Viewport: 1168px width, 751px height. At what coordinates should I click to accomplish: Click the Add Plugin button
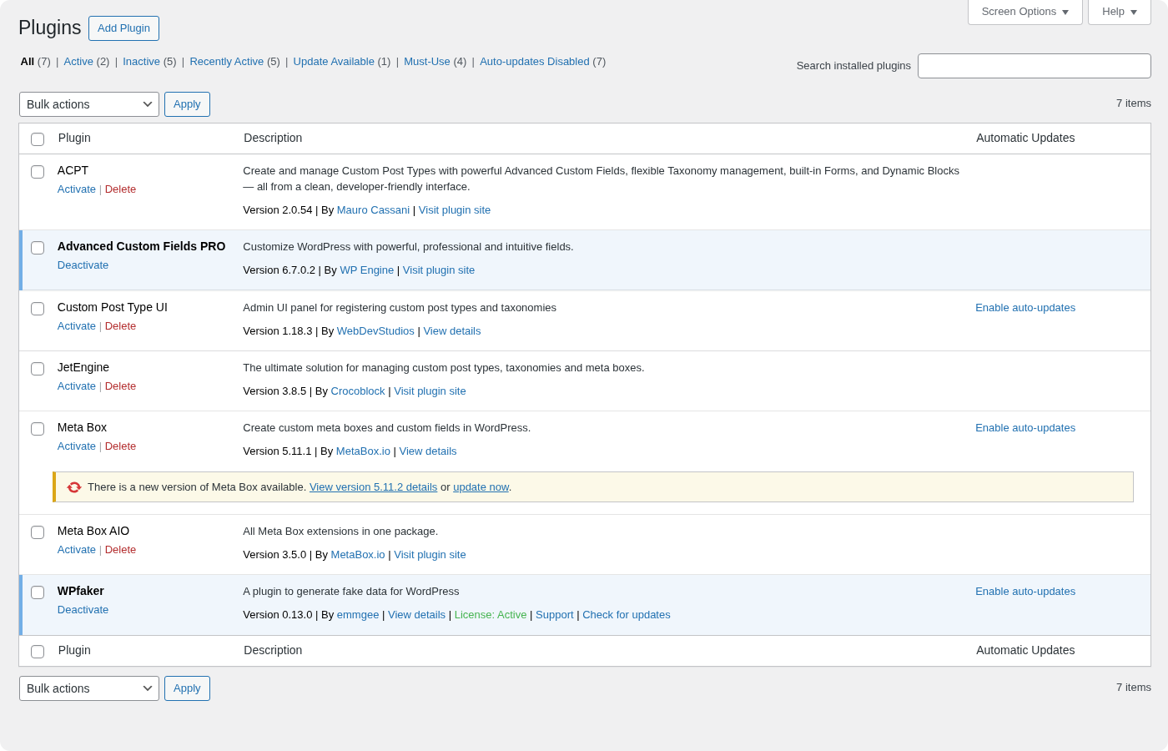click(123, 28)
